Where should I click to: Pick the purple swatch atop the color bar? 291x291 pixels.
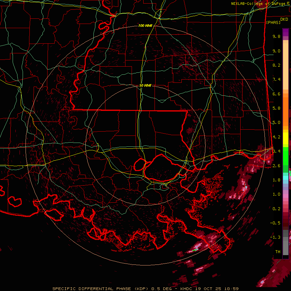click(x=286, y=33)
